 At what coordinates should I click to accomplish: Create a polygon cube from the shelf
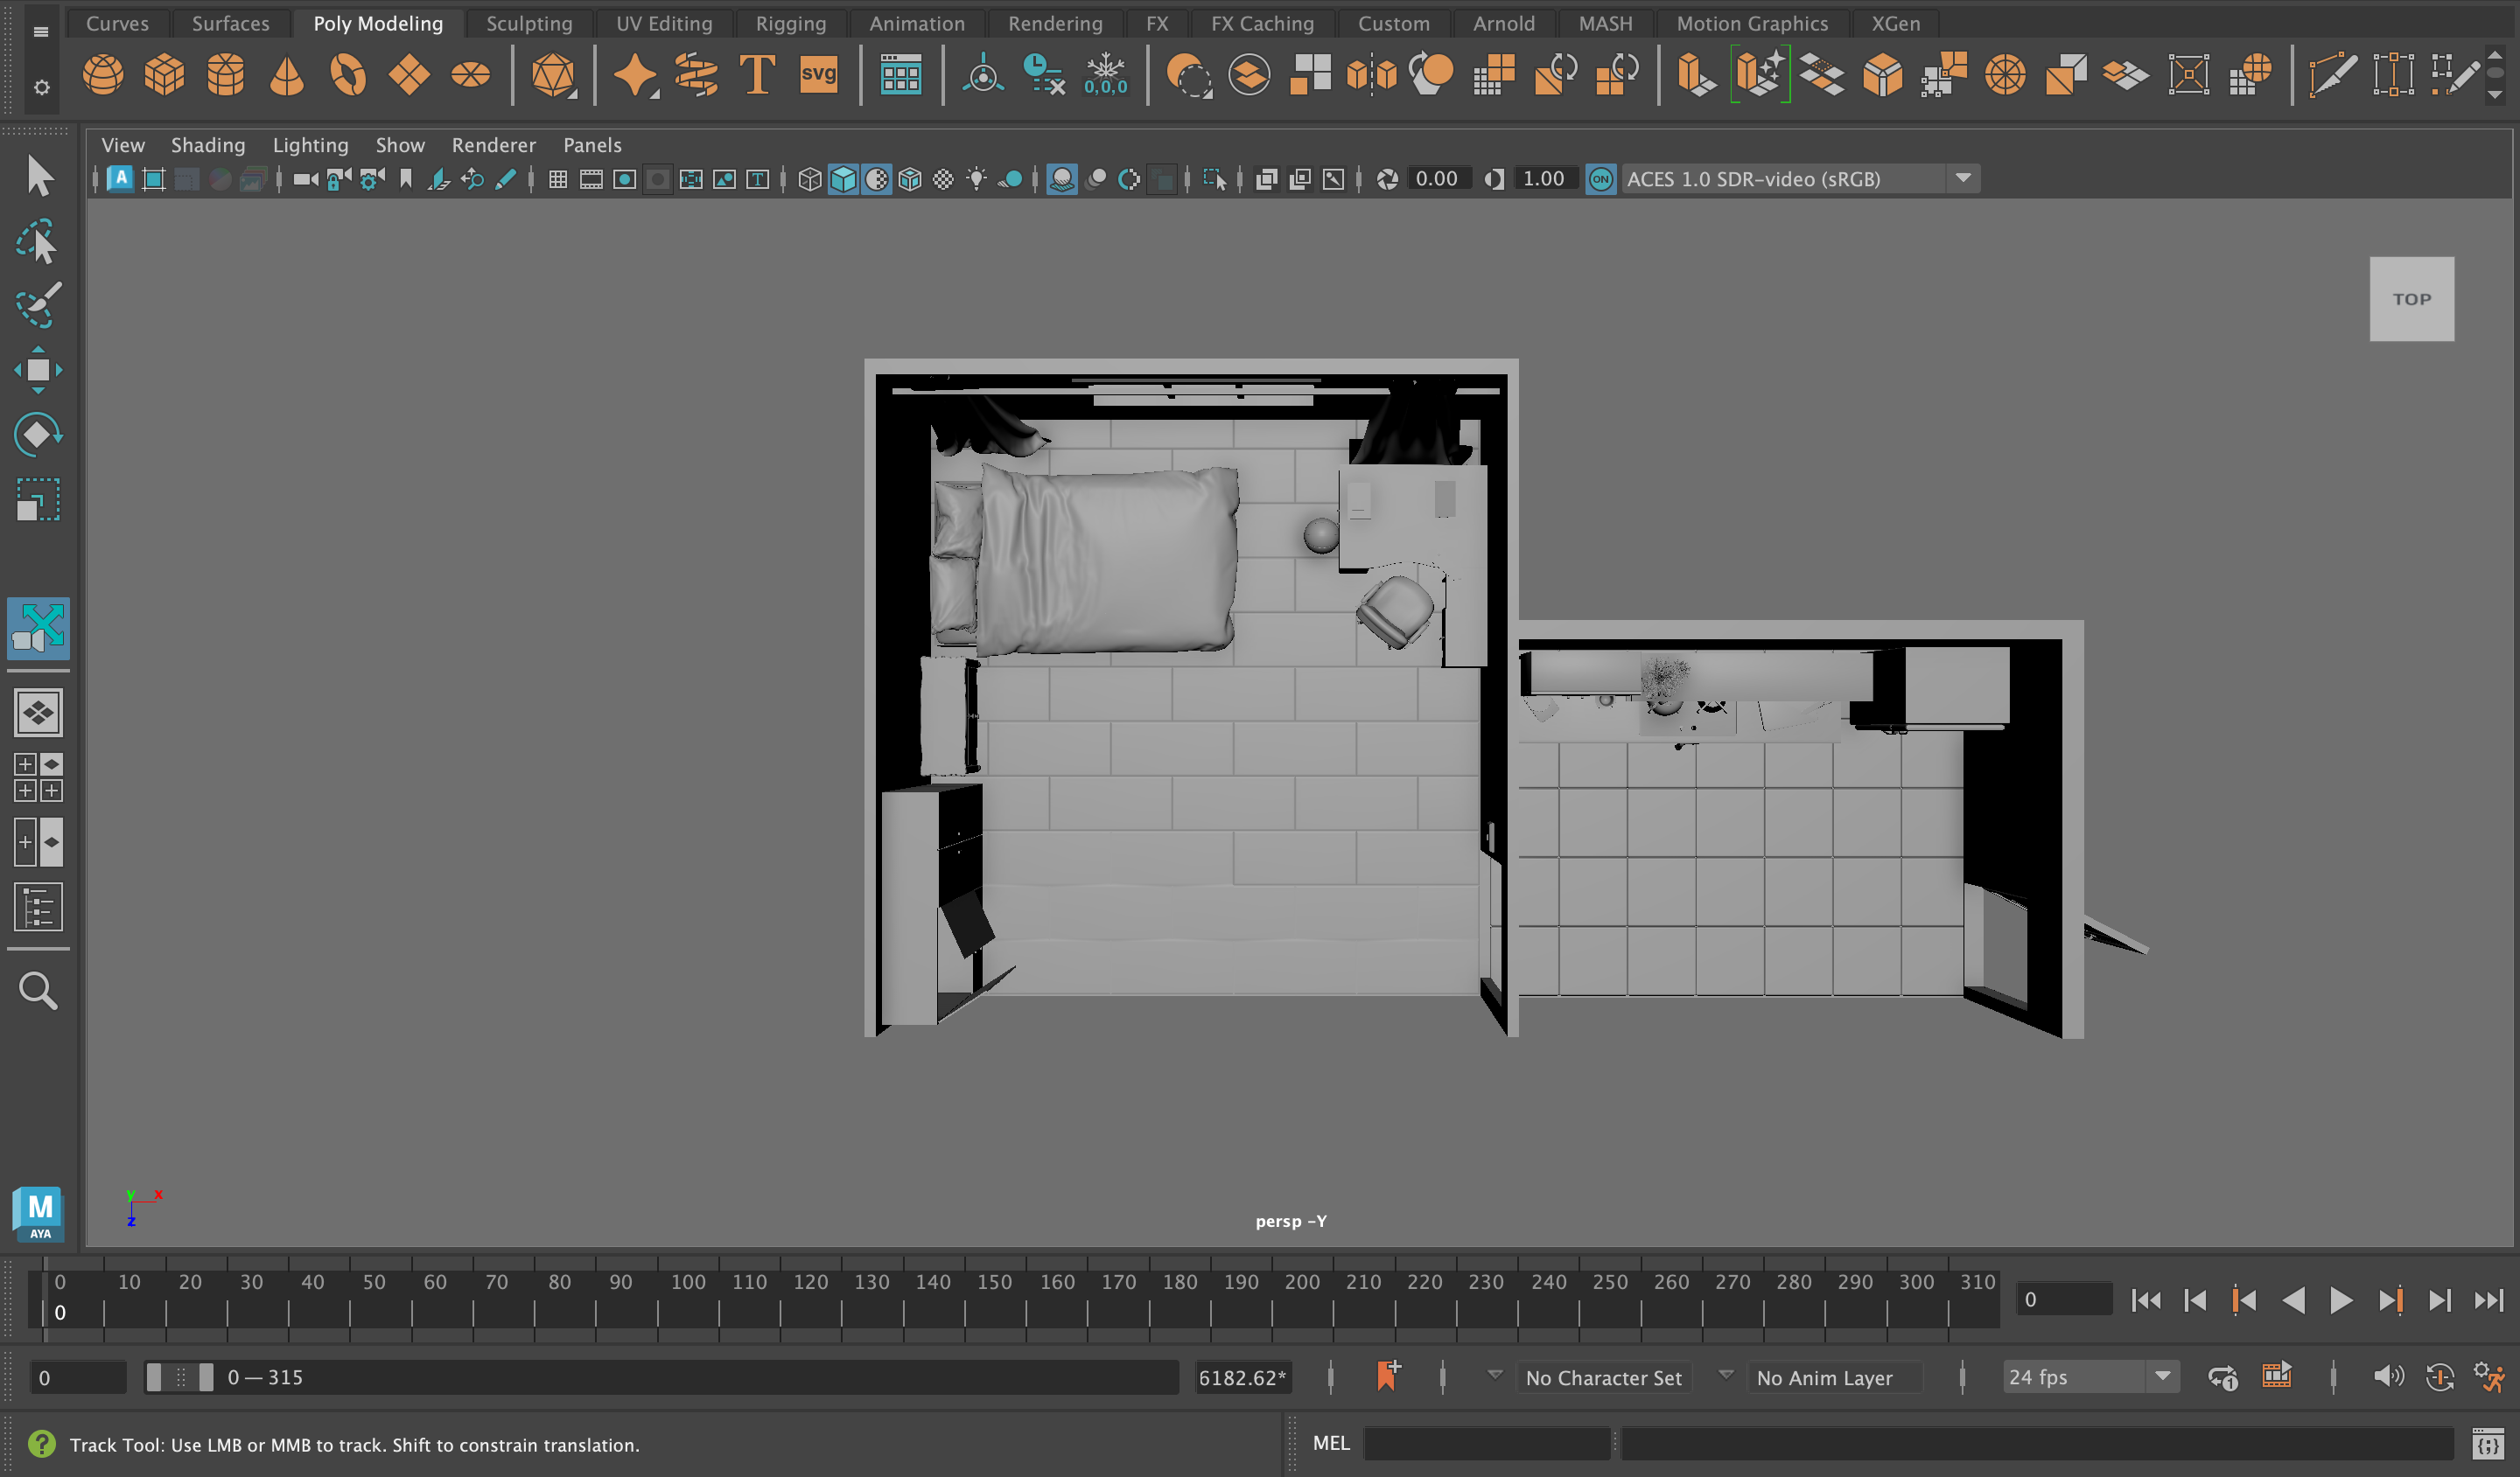(x=164, y=75)
